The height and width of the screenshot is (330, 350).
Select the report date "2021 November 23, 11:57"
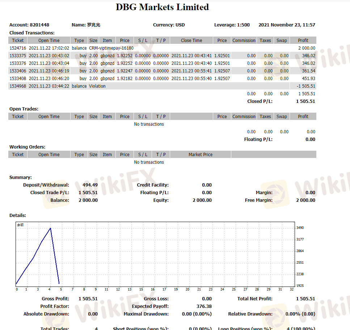pyautogui.click(x=287, y=25)
